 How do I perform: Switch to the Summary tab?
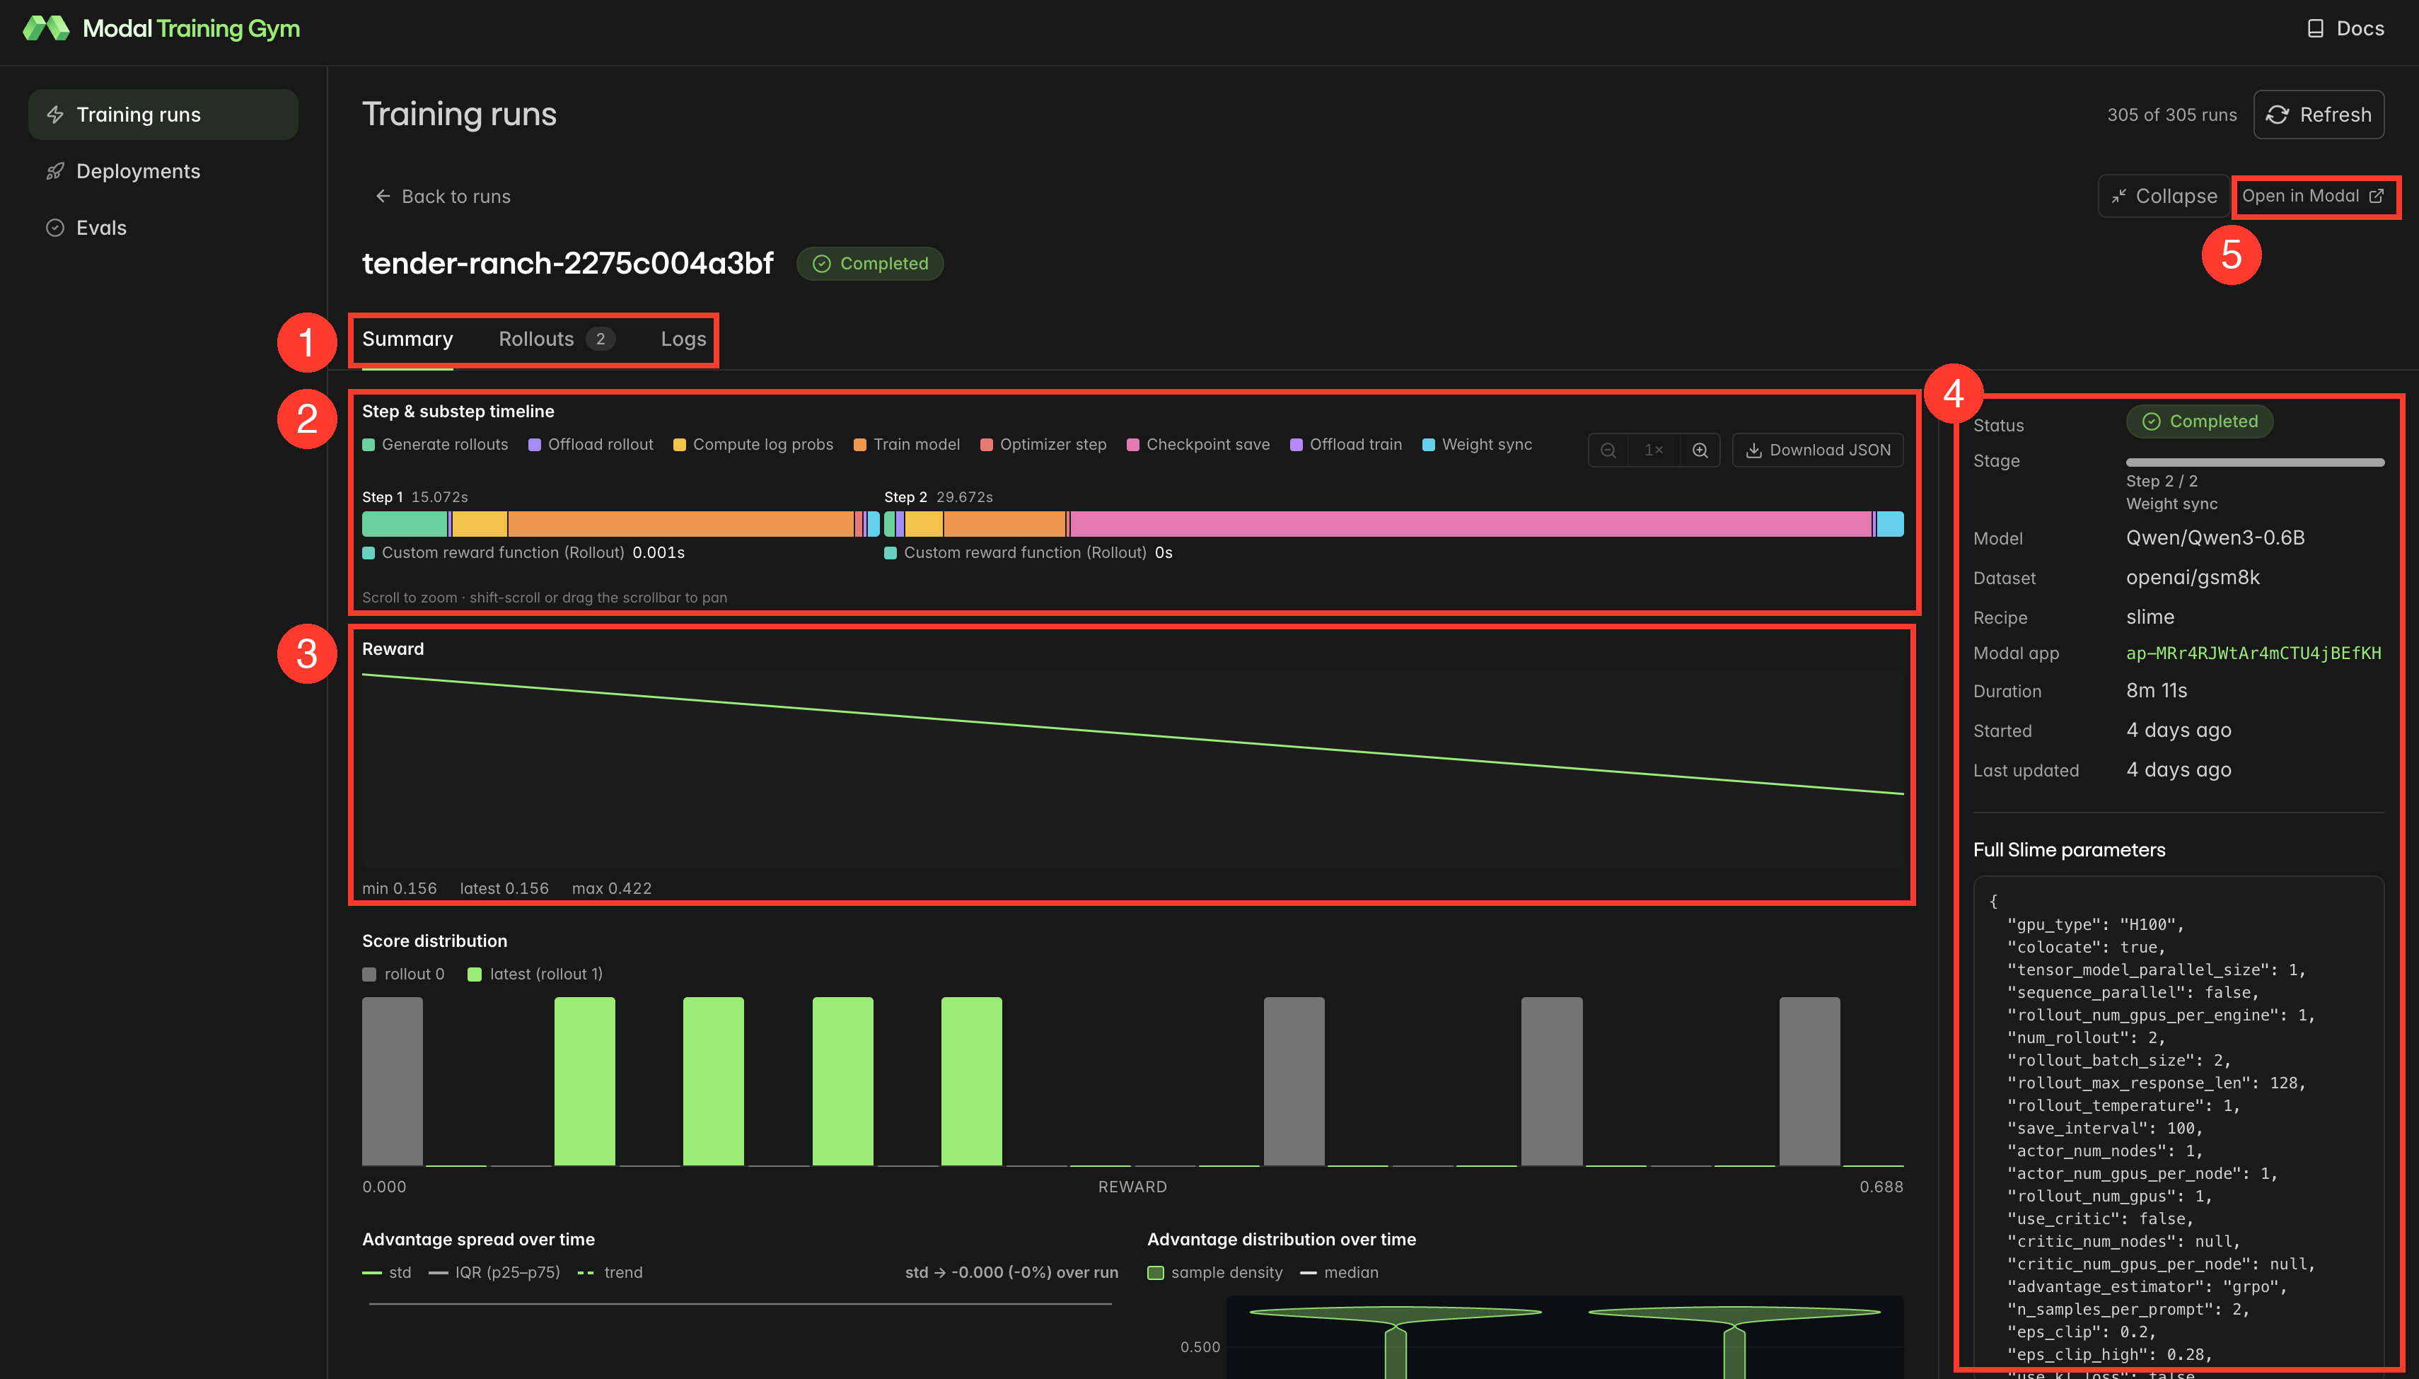pyautogui.click(x=407, y=339)
